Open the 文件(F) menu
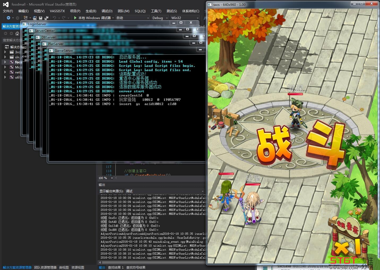 tap(8, 11)
